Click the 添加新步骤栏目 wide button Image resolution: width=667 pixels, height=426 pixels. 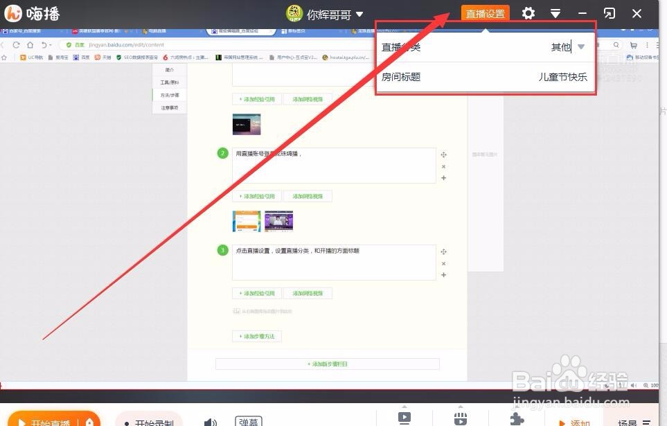328,364
